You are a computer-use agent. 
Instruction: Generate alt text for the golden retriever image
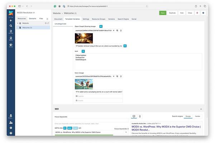125,46
